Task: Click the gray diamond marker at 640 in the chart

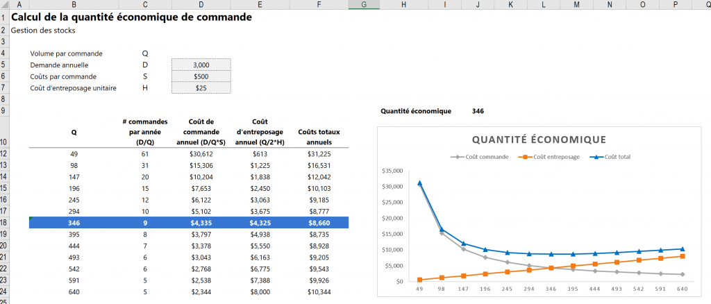Action: click(682, 274)
